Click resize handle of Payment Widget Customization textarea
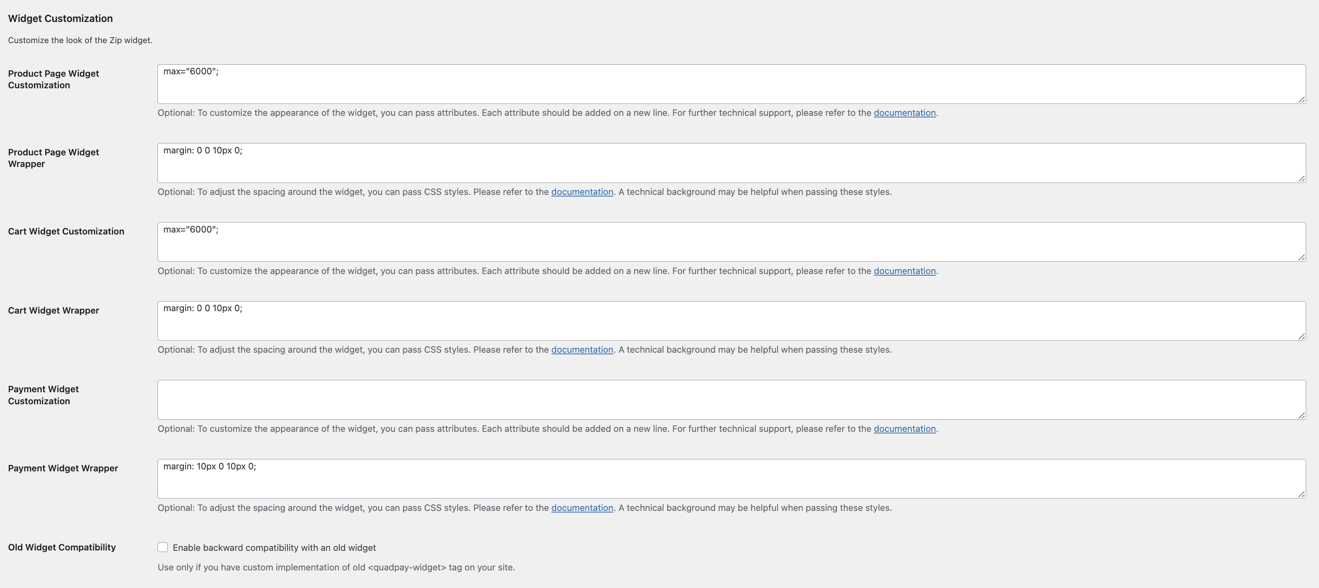The height and width of the screenshot is (588, 1319). point(1301,415)
